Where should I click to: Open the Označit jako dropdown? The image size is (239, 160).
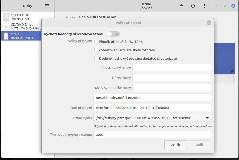click(153, 118)
